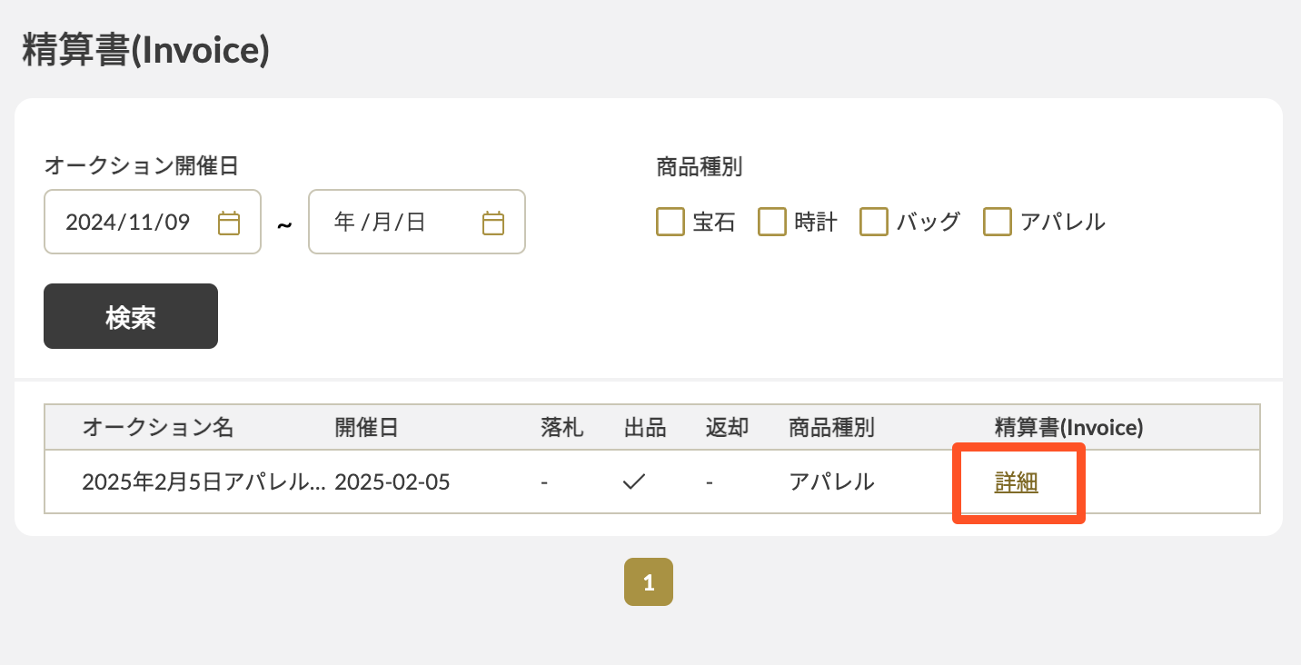Image resolution: width=1301 pixels, height=665 pixels.
Task: Select the アパレル checkbox filter
Action: 998,222
